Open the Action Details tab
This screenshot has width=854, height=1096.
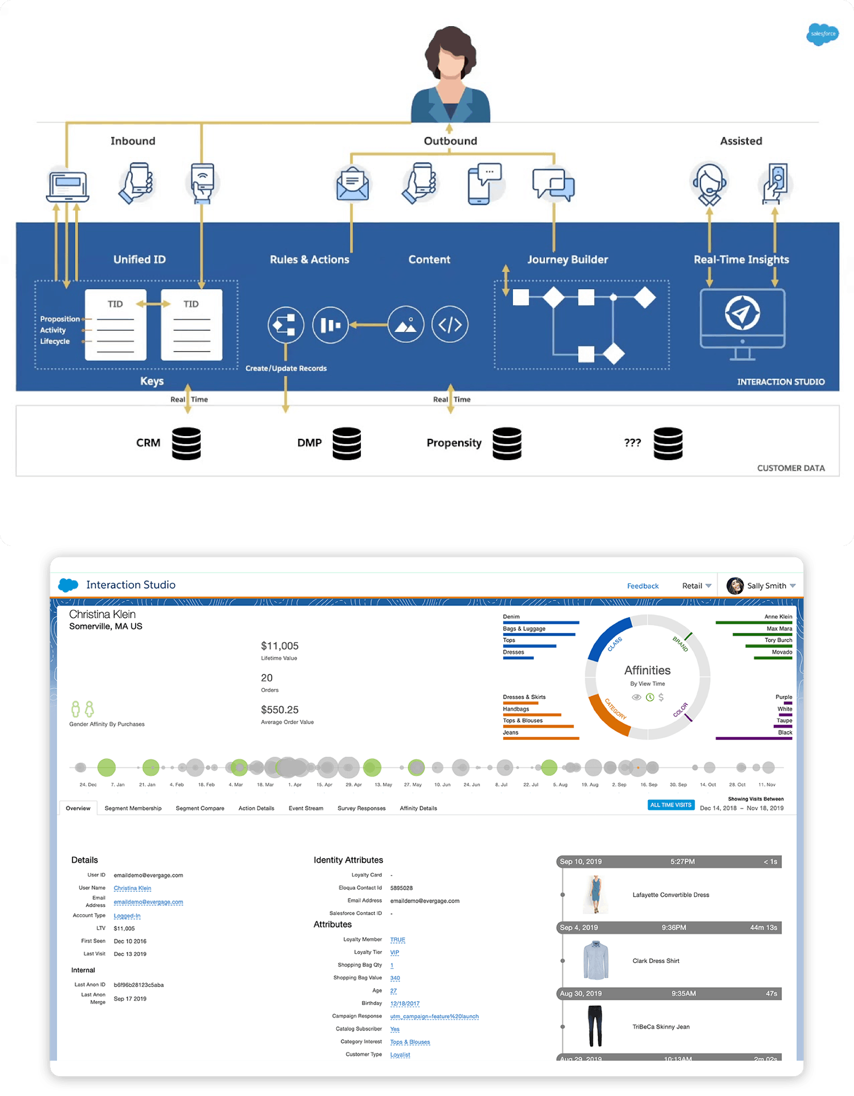pos(256,808)
